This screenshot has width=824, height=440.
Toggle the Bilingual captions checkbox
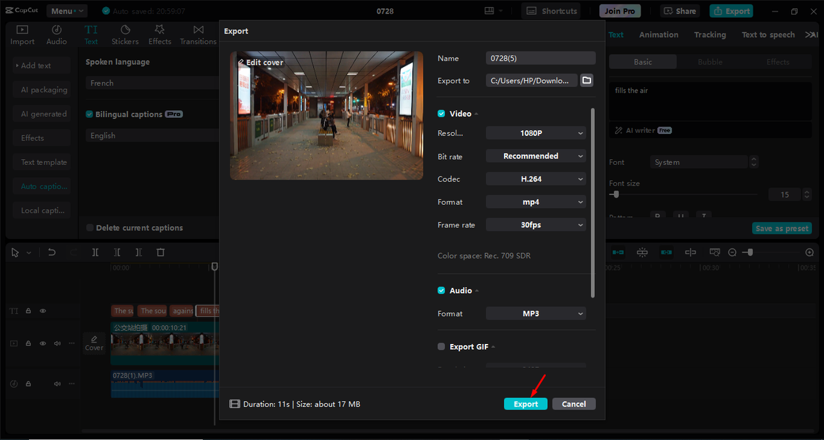89,114
